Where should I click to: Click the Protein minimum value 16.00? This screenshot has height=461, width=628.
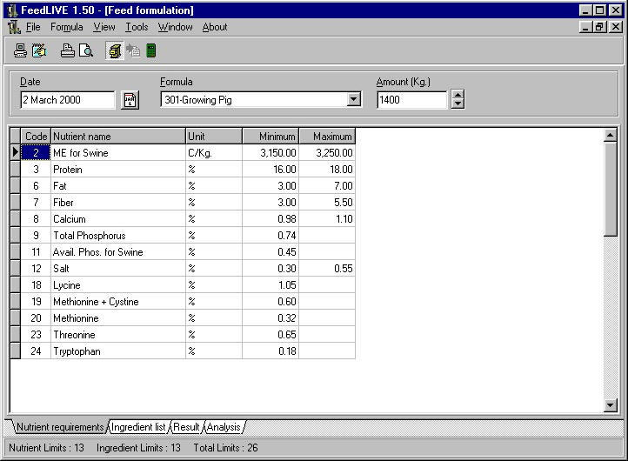point(271,170)
